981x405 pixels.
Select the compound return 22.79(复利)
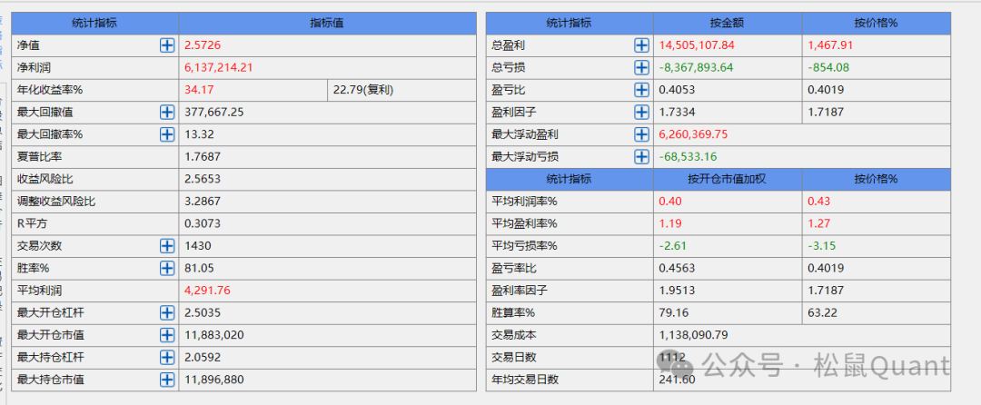click(362, 90)
